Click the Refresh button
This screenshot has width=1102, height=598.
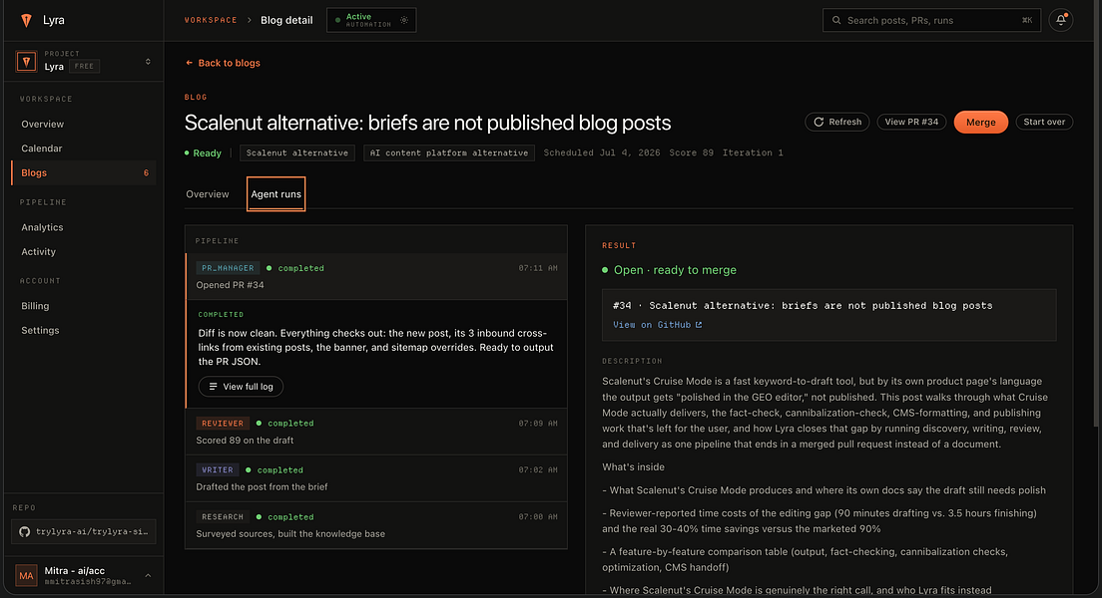click(x=837, y=123)
